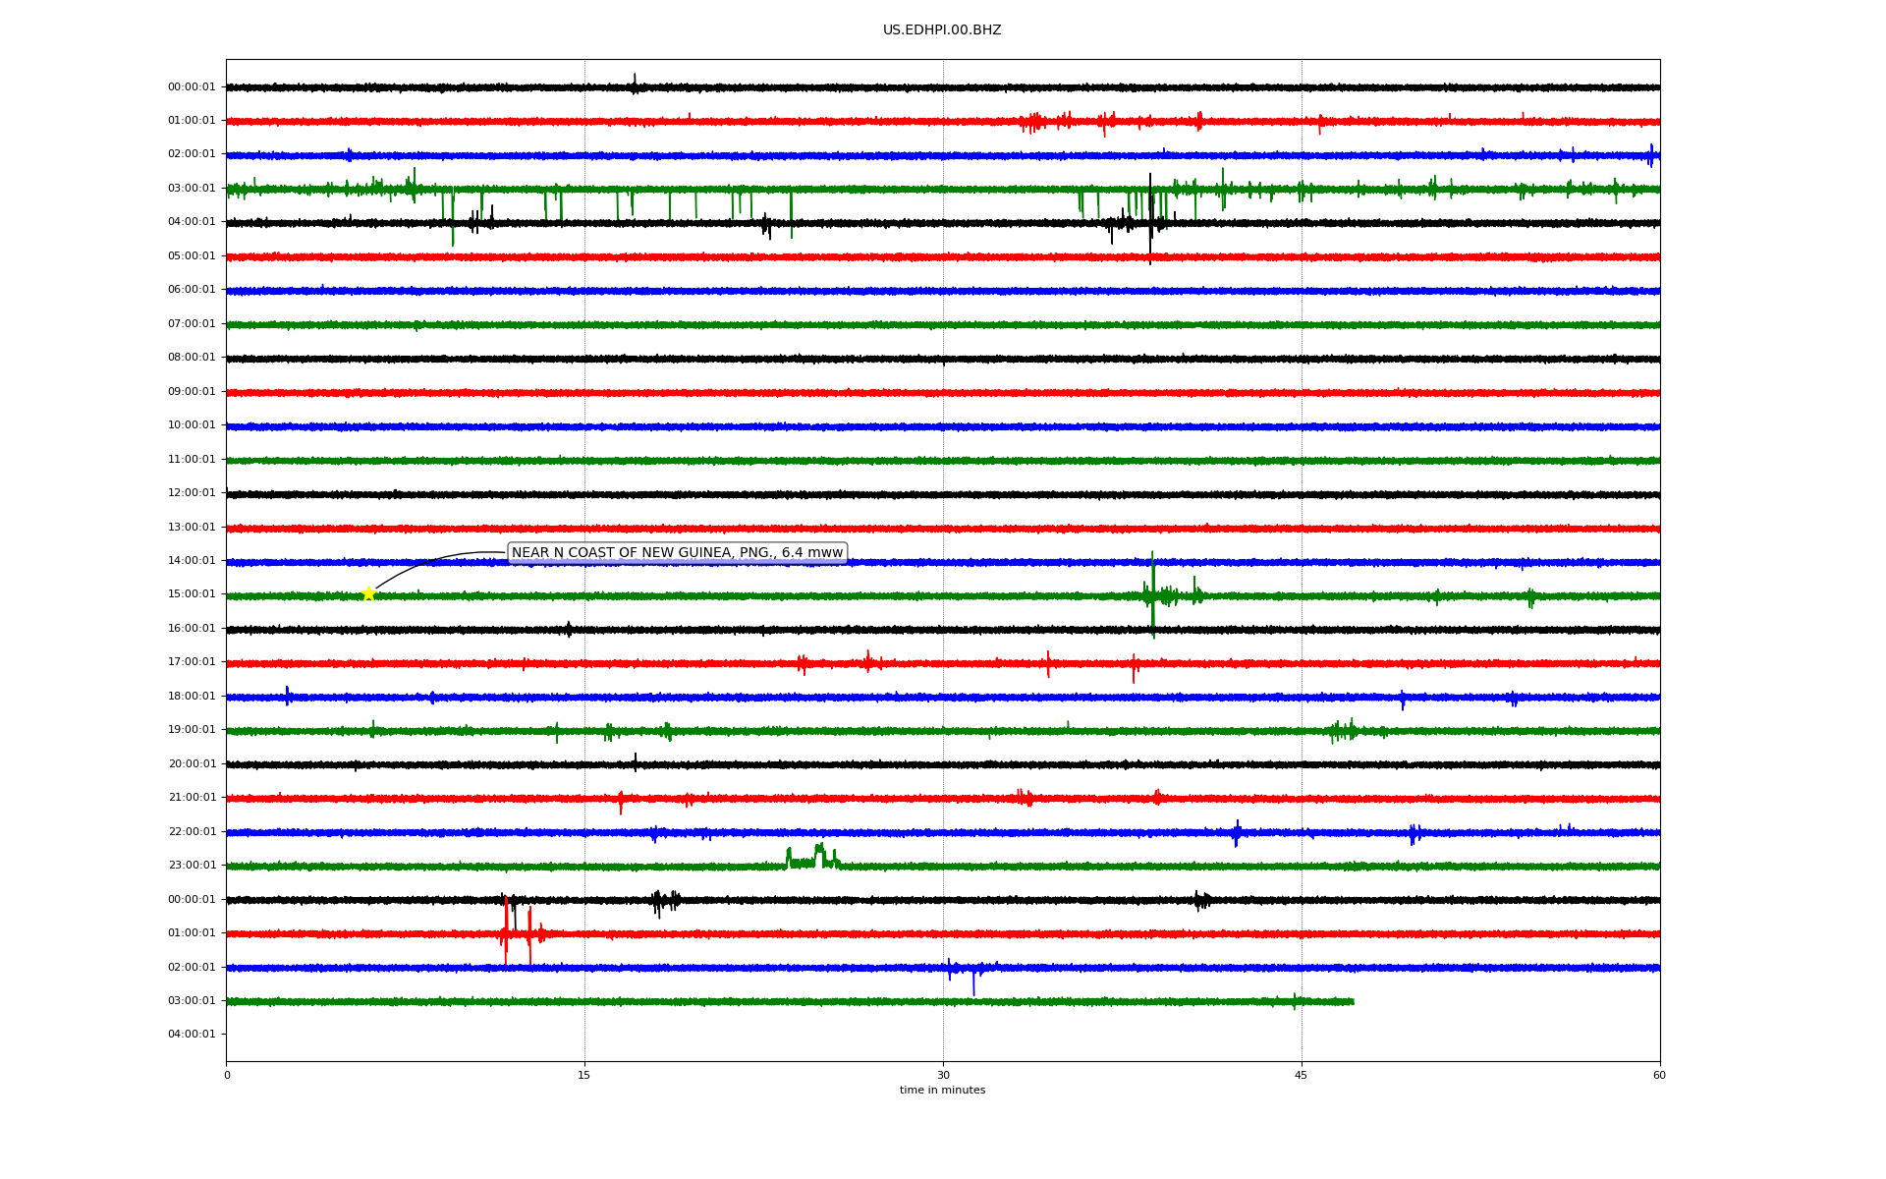
Task: Click the x-axis label 'time in minutes'
Action: click(942, 1091)
